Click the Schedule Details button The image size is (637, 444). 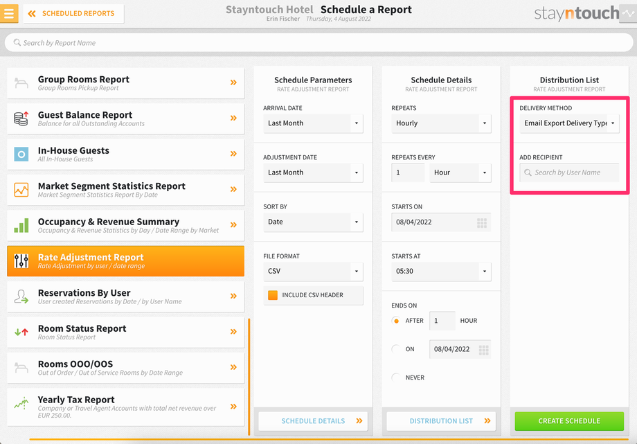pyautogui.click(x=313, y=421)
